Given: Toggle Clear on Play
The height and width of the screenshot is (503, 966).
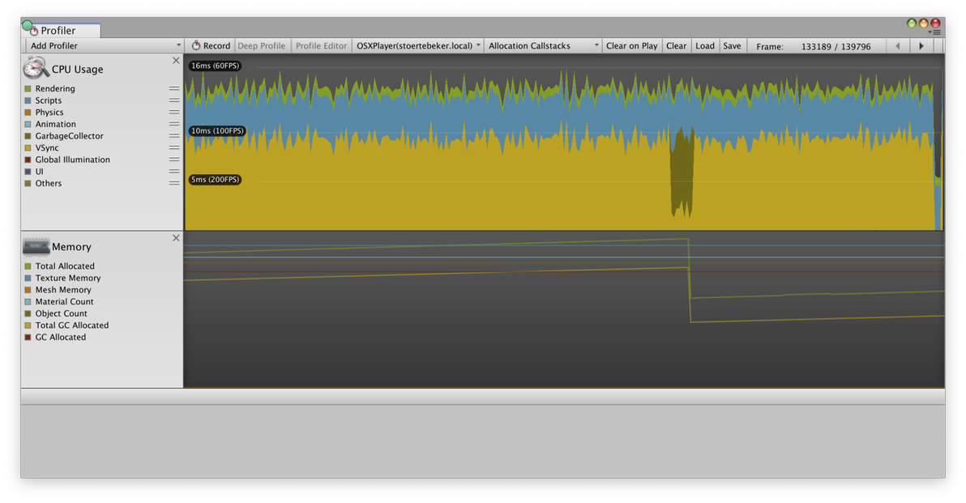Looking at the screenshot, I should coord(631,45).
